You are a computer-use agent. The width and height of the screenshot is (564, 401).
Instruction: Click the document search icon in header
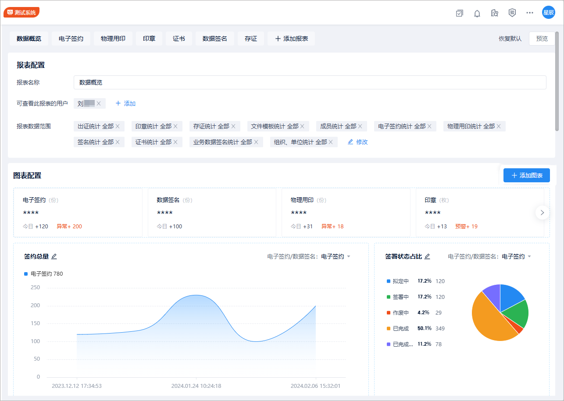click(495, 13)
